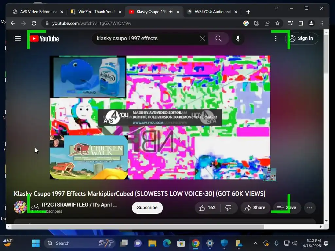
Task: Go forward with the browser arrow
Action: (24, 23)
